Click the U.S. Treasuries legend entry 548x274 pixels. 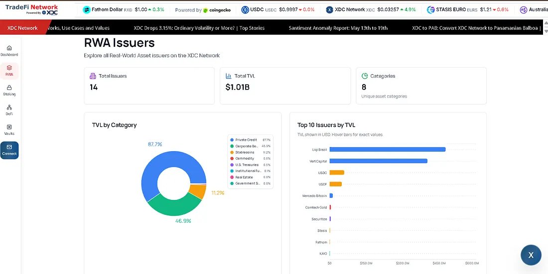pyautogui.click(x=250, y=165)
